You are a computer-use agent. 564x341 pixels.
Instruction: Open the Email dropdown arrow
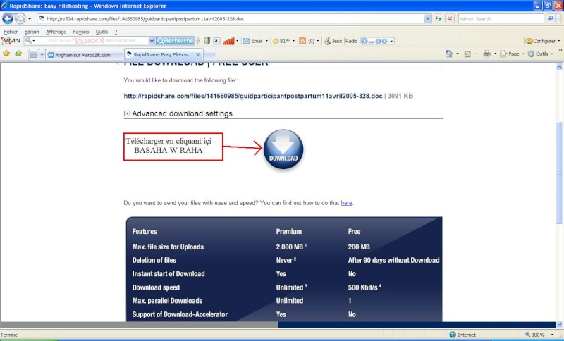[x=266, y=41]
